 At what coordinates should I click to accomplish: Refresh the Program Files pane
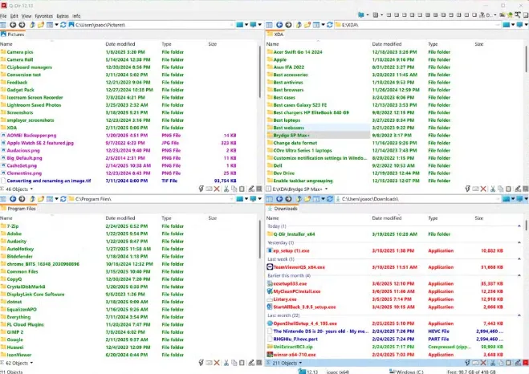(x=63, y=199)
